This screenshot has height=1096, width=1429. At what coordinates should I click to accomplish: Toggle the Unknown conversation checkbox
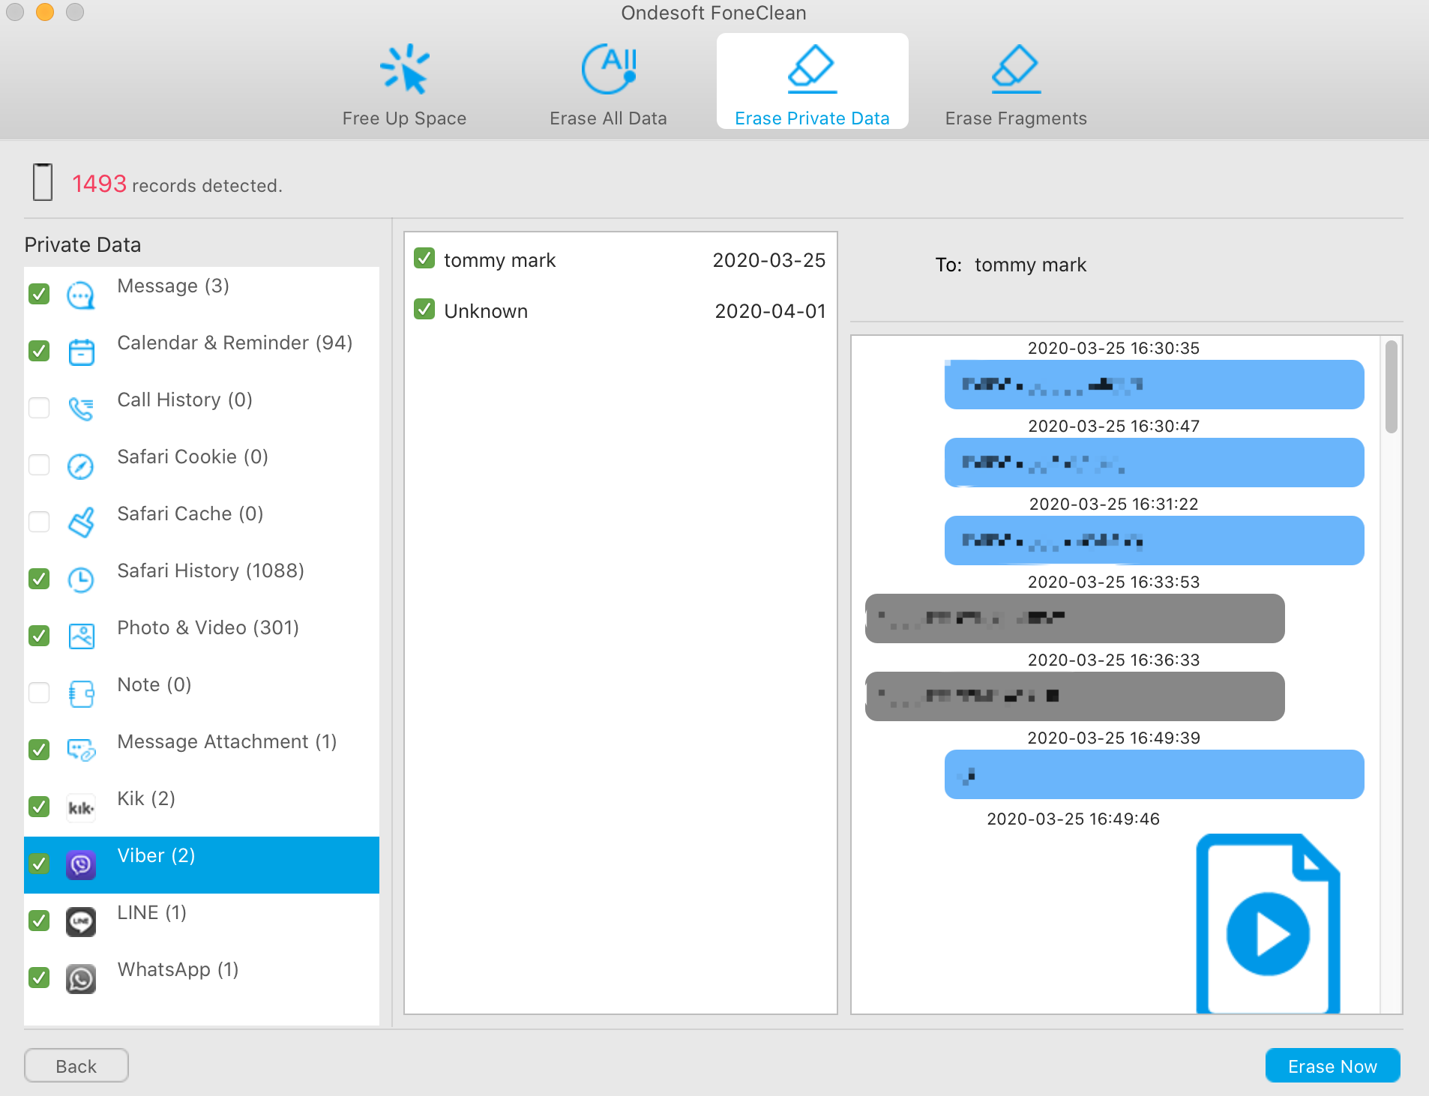pos(424,310)
